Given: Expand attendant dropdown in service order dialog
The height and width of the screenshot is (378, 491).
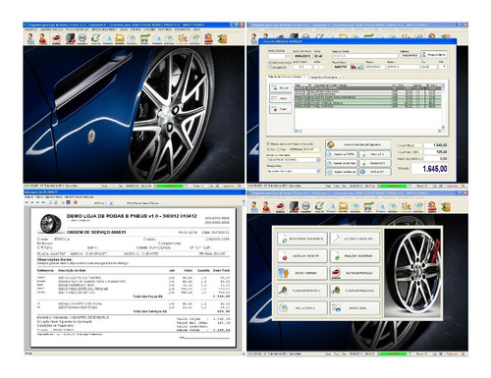Looking at the screenshot, I should [318, 160].
